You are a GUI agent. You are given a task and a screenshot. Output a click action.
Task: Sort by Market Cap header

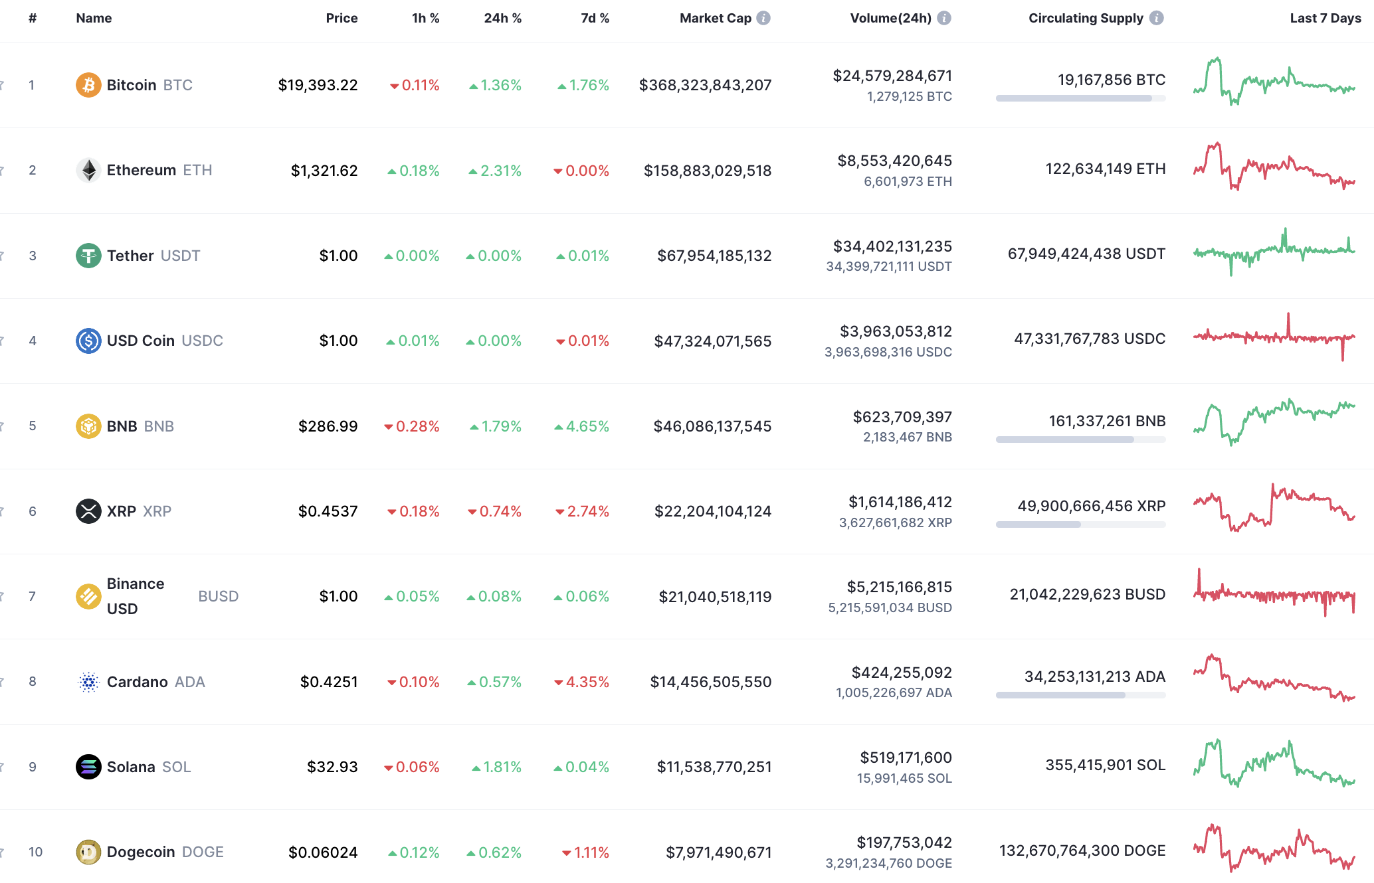pos(714,18)
